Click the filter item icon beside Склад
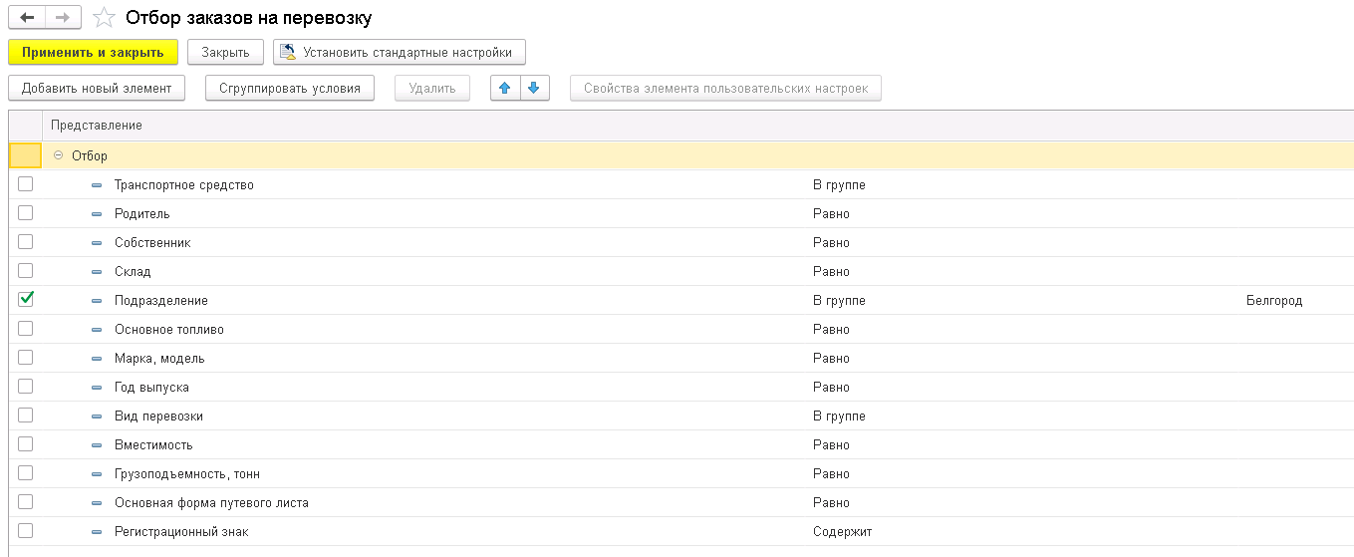1354x557 pixels. click(x=97, y=272)
